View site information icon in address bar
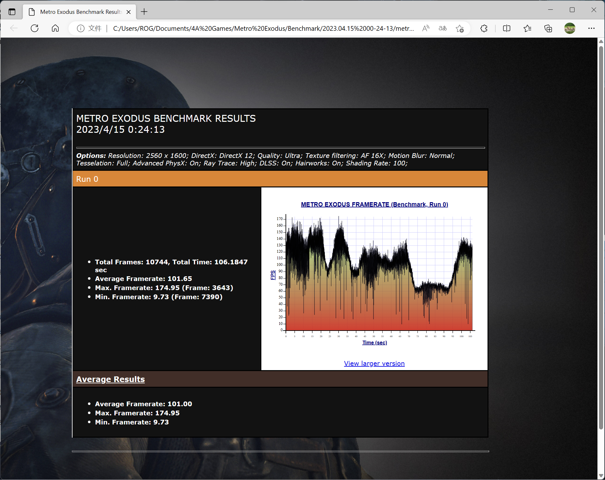The width and height of the screenshot is (605, 480). 81,29
